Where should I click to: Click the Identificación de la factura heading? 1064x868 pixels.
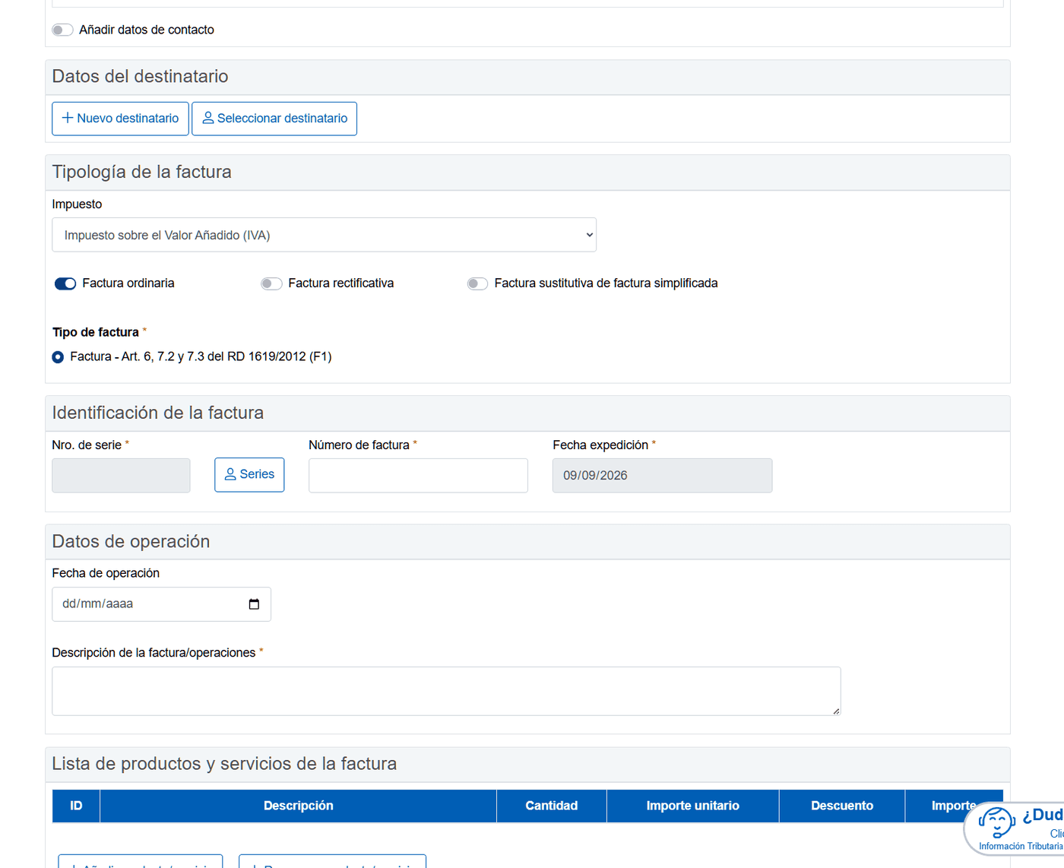click(157, 413)
